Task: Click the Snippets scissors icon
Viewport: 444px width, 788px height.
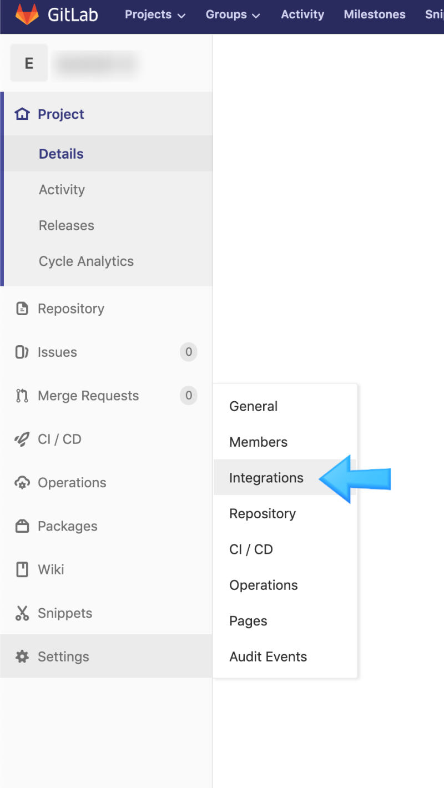Action: point(22,613)
